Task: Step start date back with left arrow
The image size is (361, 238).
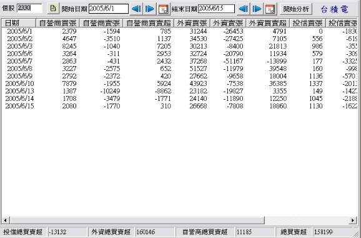Action: [136, 9]
